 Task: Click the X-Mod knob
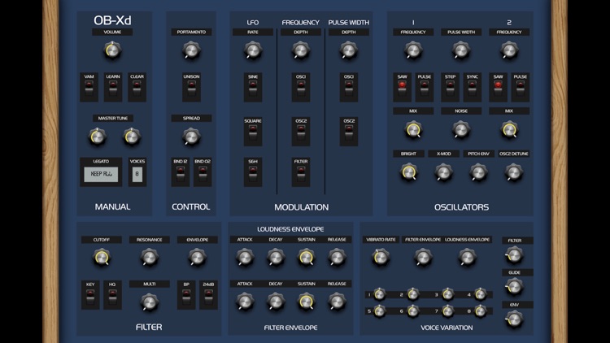443,172
